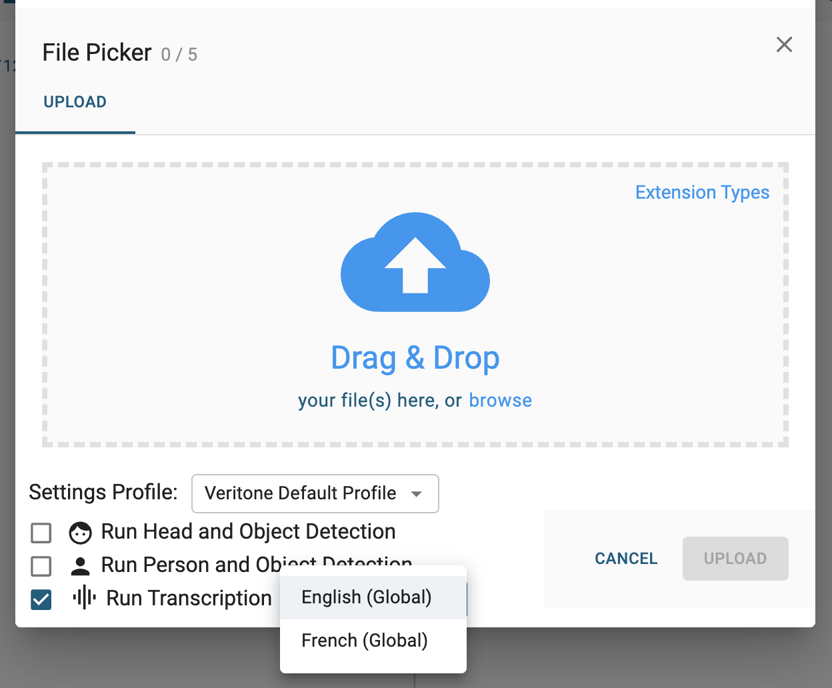Click the face icon for head detection
Viewport: 832px width, 688px height.
coord(81,533)
